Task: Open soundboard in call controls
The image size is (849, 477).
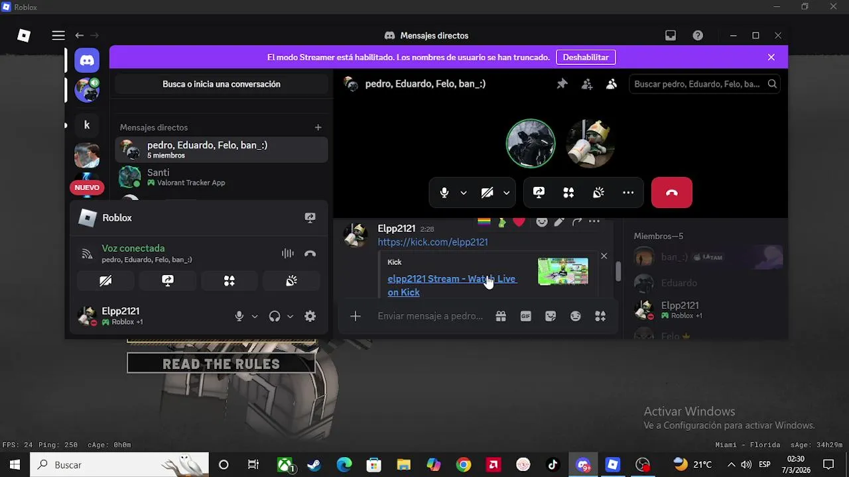Action: (598, 193)
